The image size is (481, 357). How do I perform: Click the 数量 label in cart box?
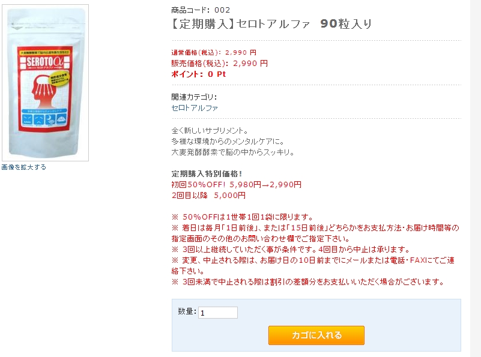tap(187, 311)
